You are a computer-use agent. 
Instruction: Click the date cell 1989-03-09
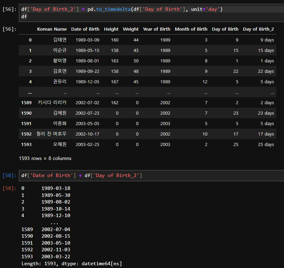pyautogui.click(x=88, y=40)
